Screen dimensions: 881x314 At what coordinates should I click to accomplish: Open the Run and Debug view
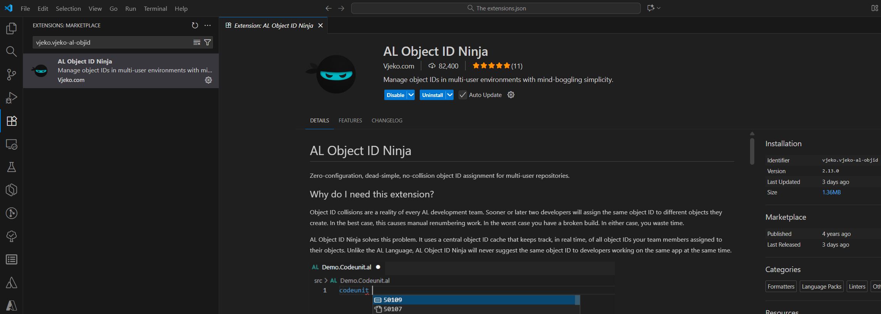pyautogui.click(x=12, y=98)
